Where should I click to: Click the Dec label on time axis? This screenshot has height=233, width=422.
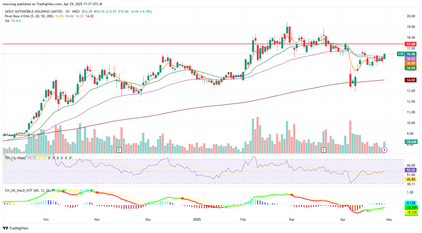pos(148,220)
